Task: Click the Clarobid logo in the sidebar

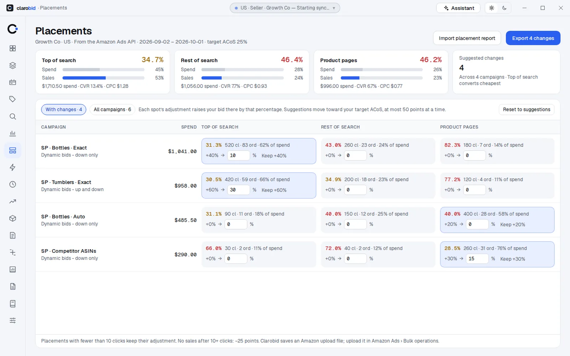Action: pyautogui.click(x=12, y=29)
